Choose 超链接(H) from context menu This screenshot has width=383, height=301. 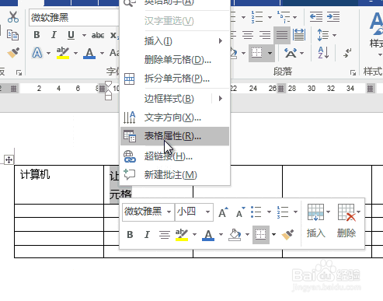175,156
